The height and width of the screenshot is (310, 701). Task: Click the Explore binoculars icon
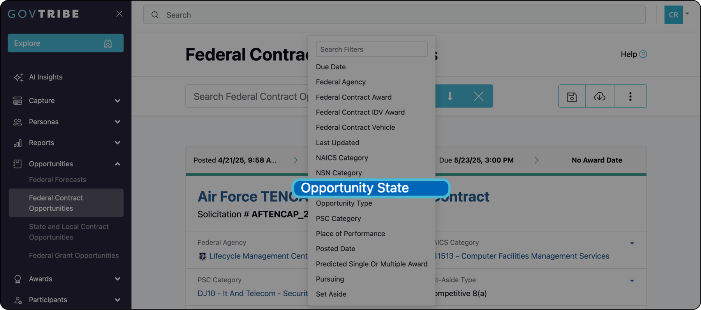coord(108,43)
